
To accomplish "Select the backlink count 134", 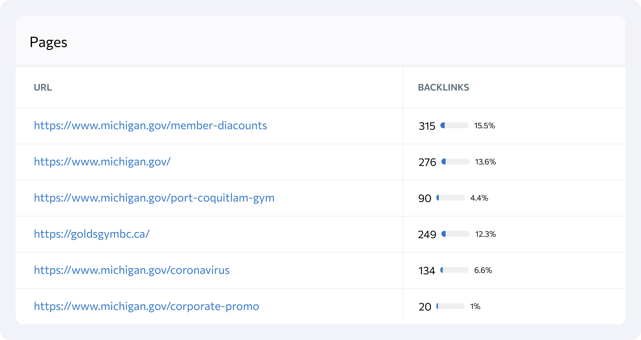I will (427, 271).
